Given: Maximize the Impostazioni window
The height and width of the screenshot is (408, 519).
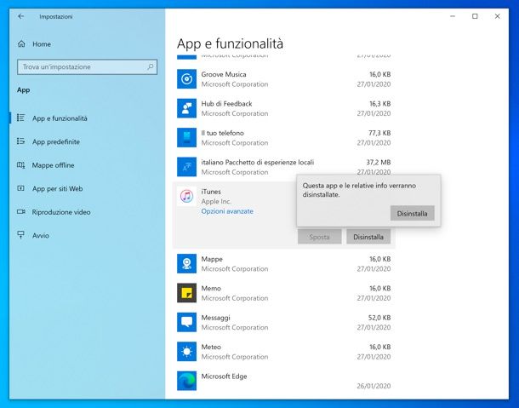Looking at the screenshot, I should [x=475, y=16].
